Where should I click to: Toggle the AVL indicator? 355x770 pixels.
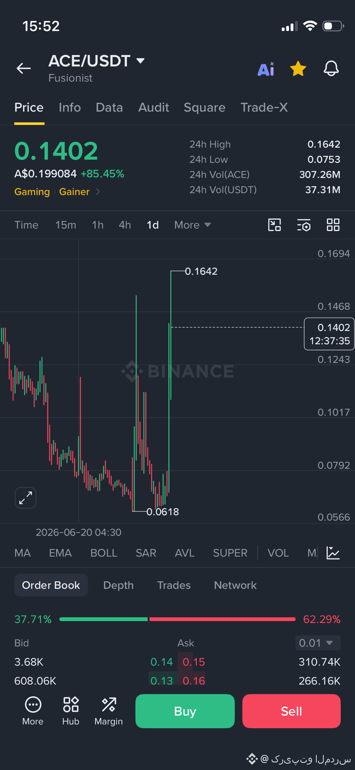coord(185,553)
